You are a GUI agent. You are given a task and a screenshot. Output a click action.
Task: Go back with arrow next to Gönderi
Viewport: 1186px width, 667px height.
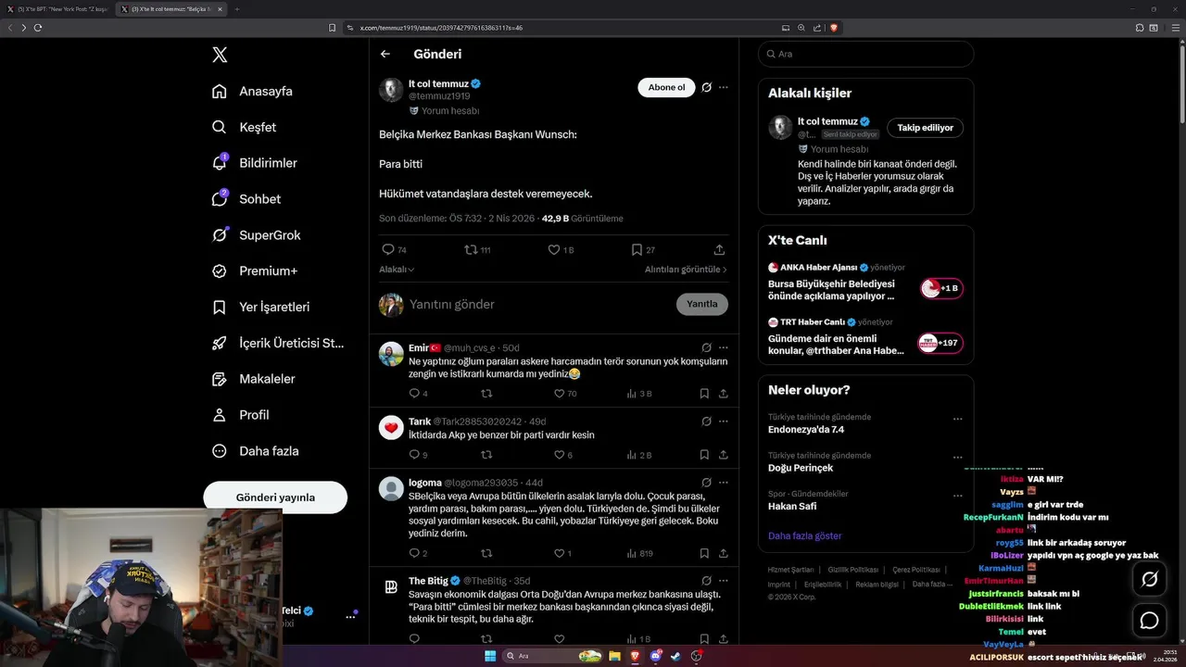[385, 55]
